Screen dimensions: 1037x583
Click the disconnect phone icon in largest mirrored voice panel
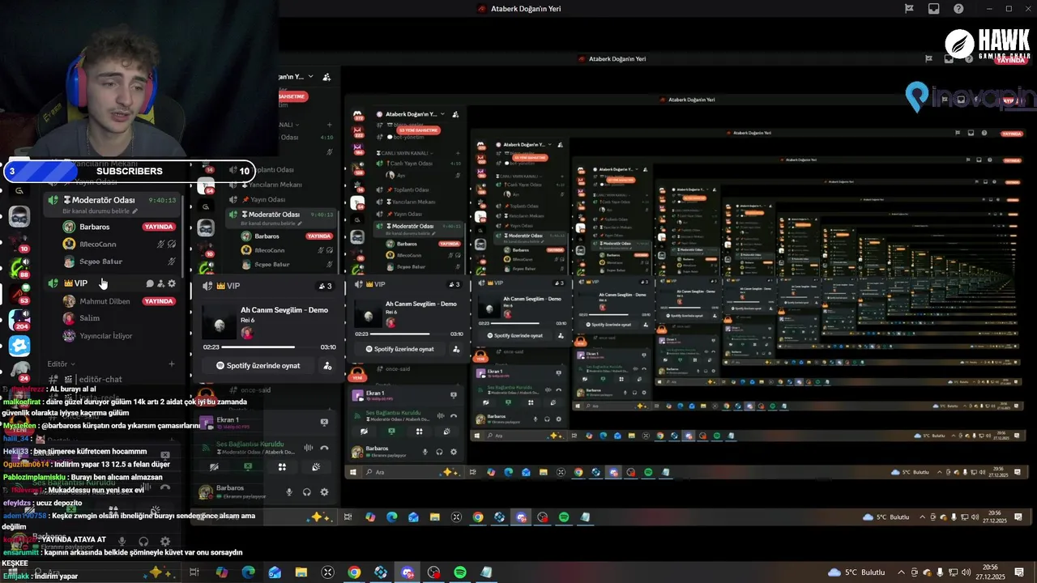click(x=324, y=448)
